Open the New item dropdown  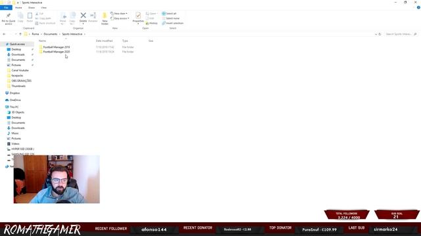(119, 14)
